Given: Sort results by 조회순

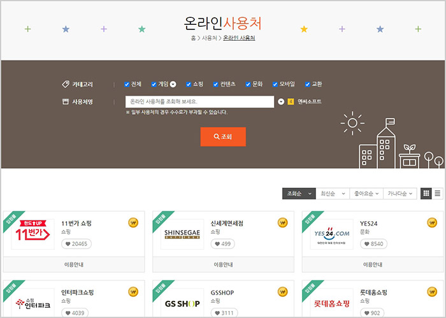Looking at the screenshot, I should click(x=299, y=194).
